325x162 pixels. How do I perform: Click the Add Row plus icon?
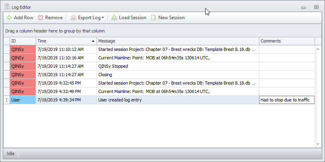(x=9, y=18)
